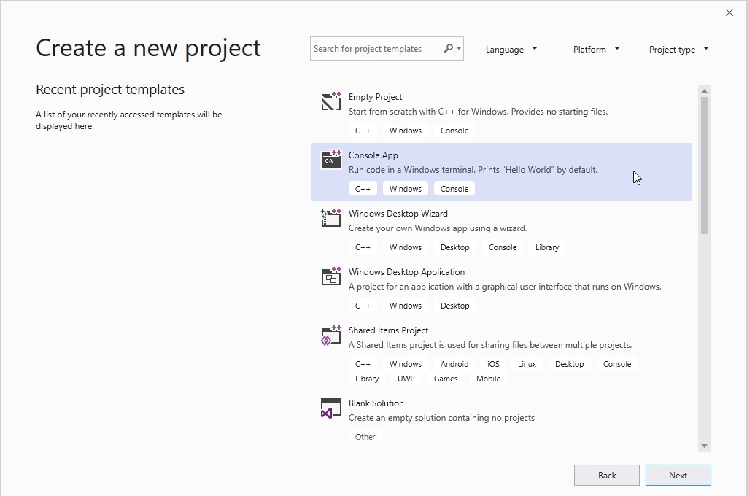The width and height of the screenshot is (747, 496).
Task: Click the search magnifier icon
Action: point(448,49)
